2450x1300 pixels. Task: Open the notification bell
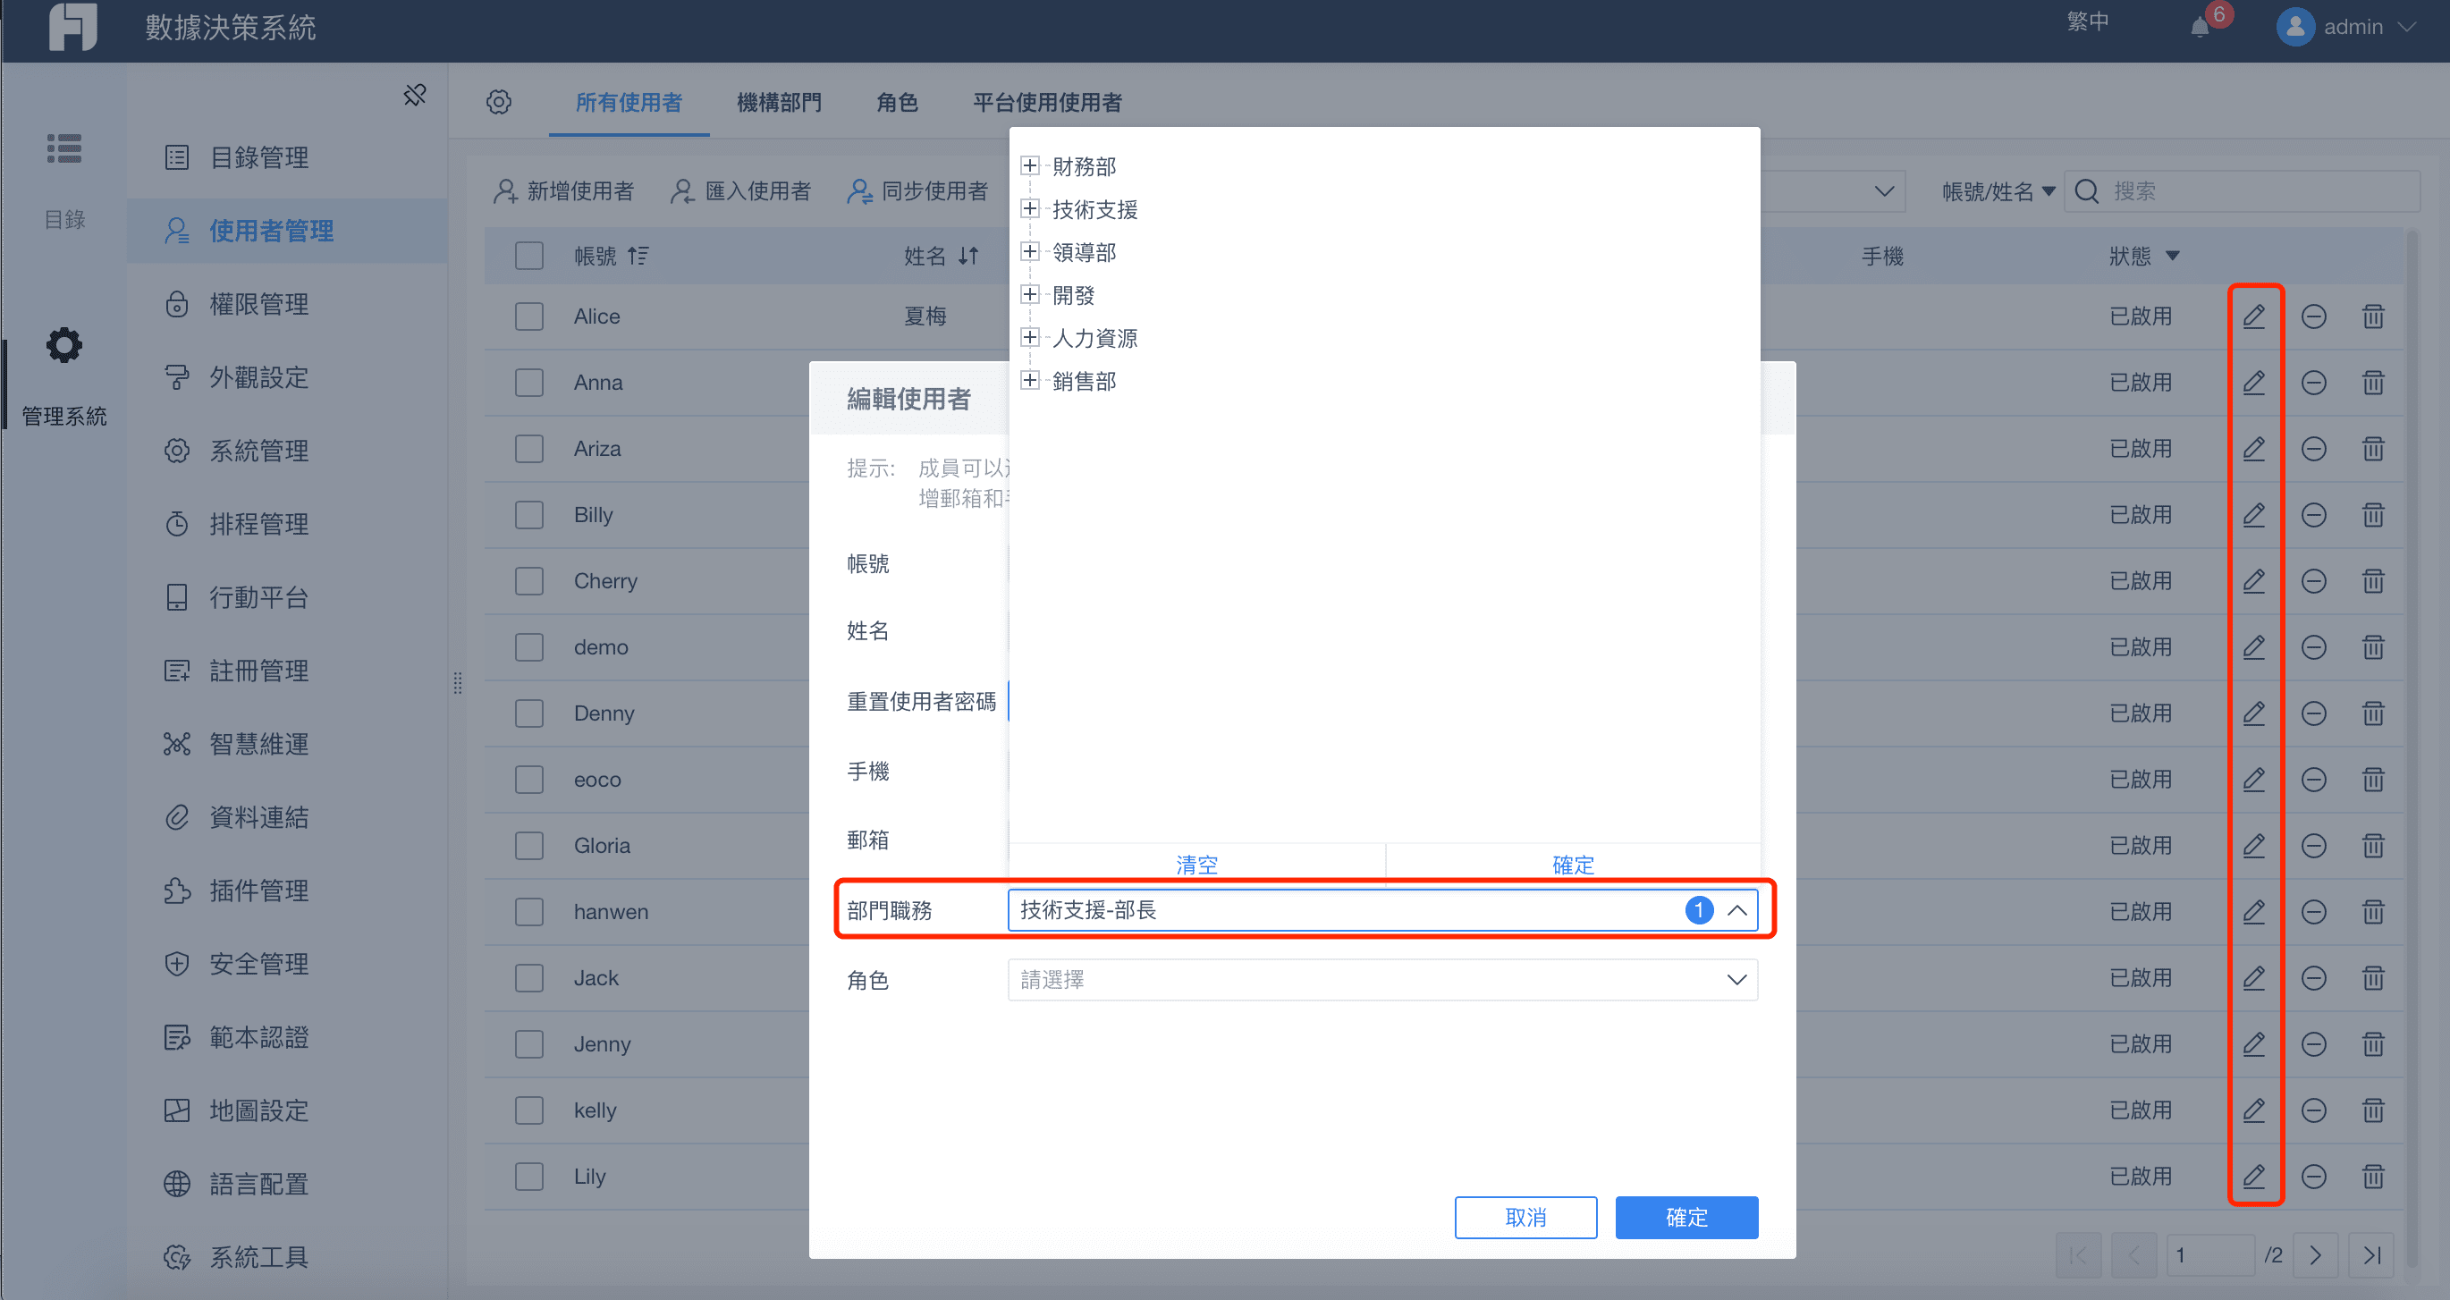pos(2200,27)
